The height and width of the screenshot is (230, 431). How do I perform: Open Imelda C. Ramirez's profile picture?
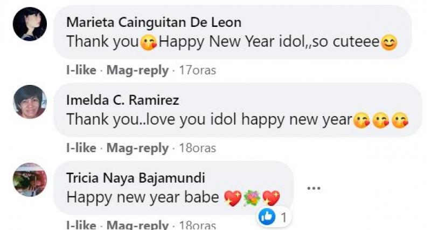[30, 102]
